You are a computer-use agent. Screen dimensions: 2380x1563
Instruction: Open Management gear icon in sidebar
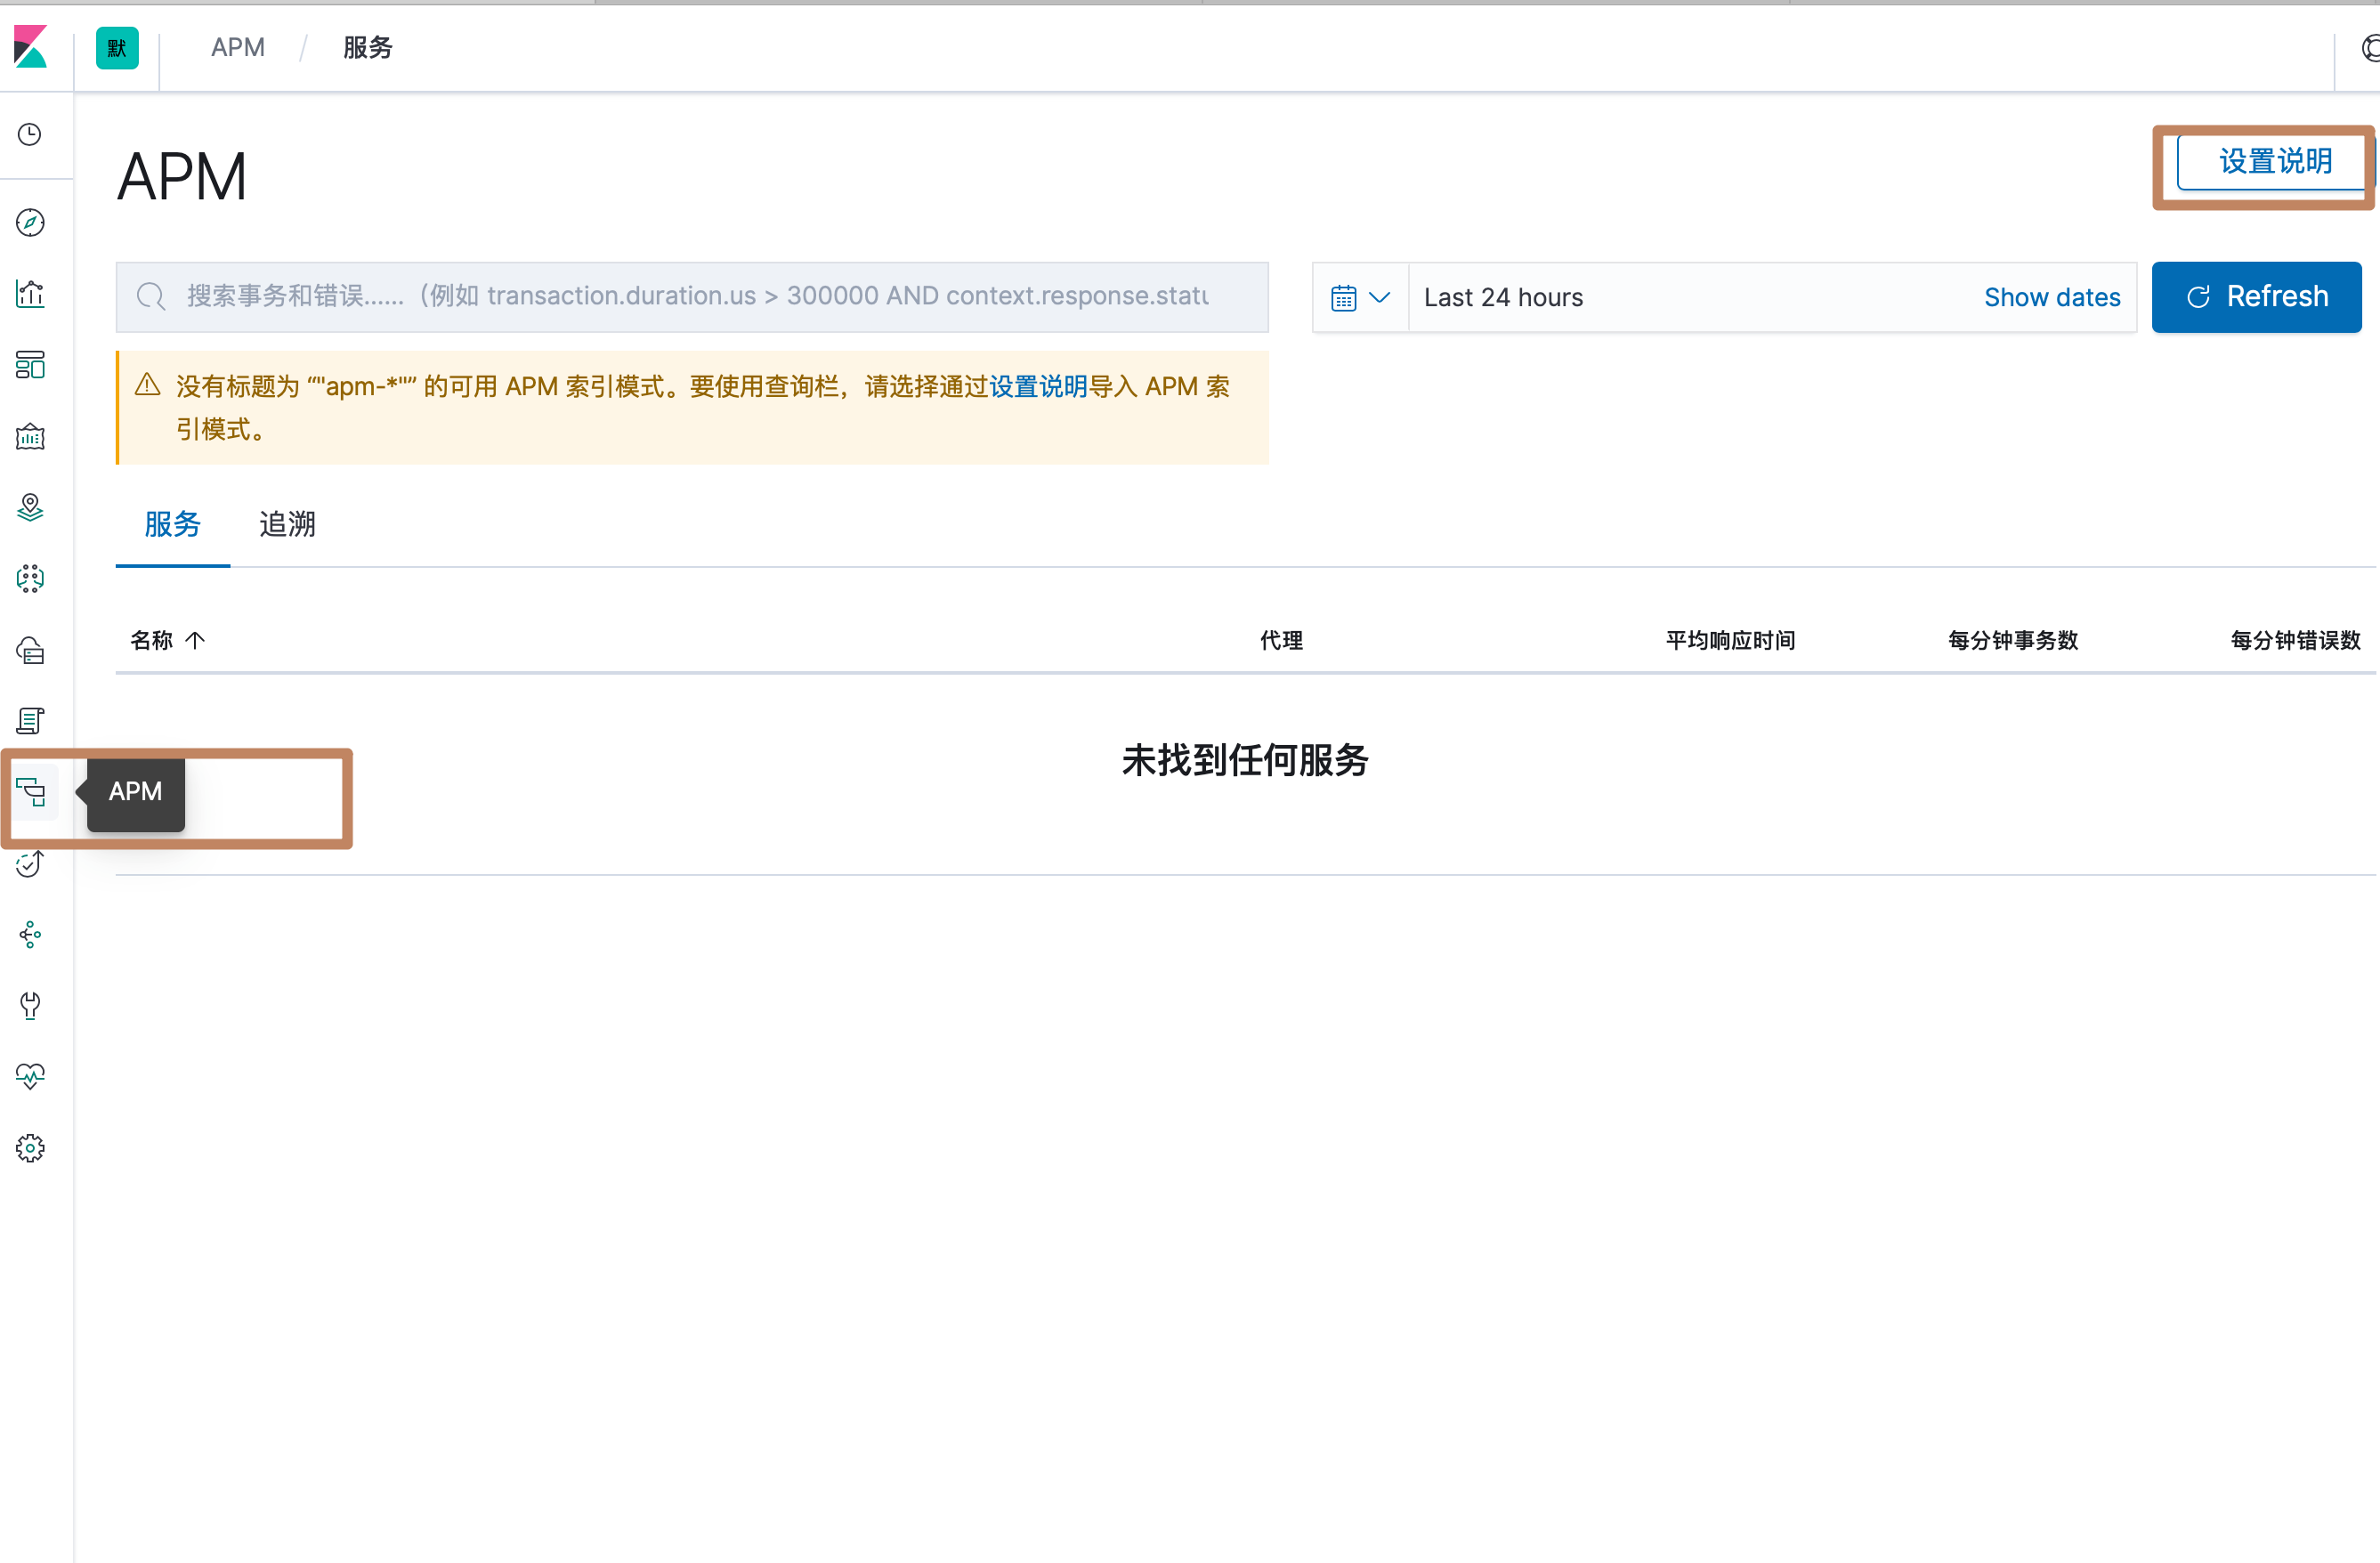(x=30, y=1148)
